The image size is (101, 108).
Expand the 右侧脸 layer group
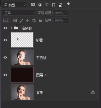tap(11, 28)
